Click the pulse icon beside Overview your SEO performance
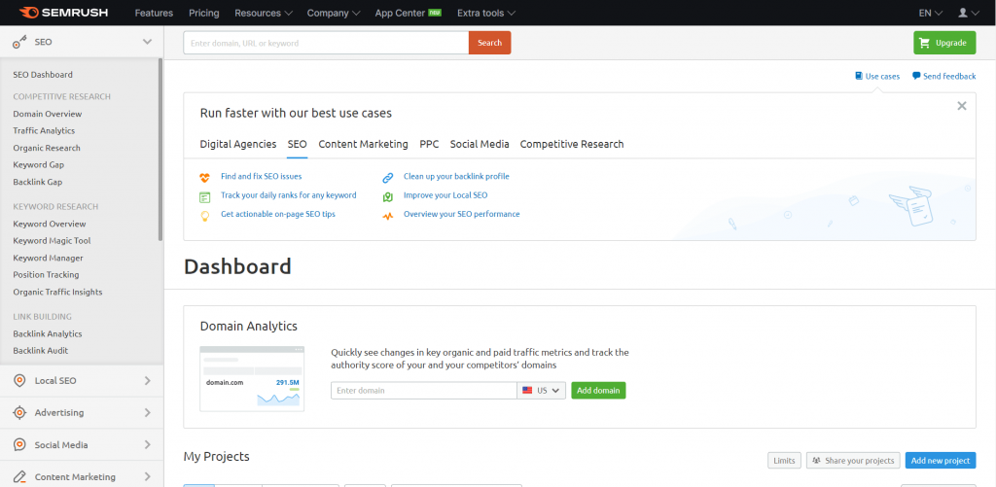Image resolution: width=996 pixels, height=487 pixels. [387, 216]
